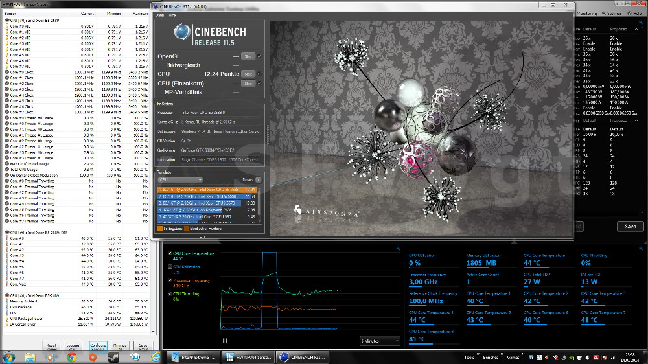The image size is (648, 364).
Task: Open the Windows Start menu
Action: [9, 357]
